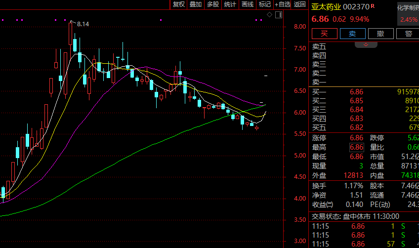Viewport: 419px width, 248px height.
Task: Select 叠加 overlay in the chart toolbar
Action: coord(196,4)
